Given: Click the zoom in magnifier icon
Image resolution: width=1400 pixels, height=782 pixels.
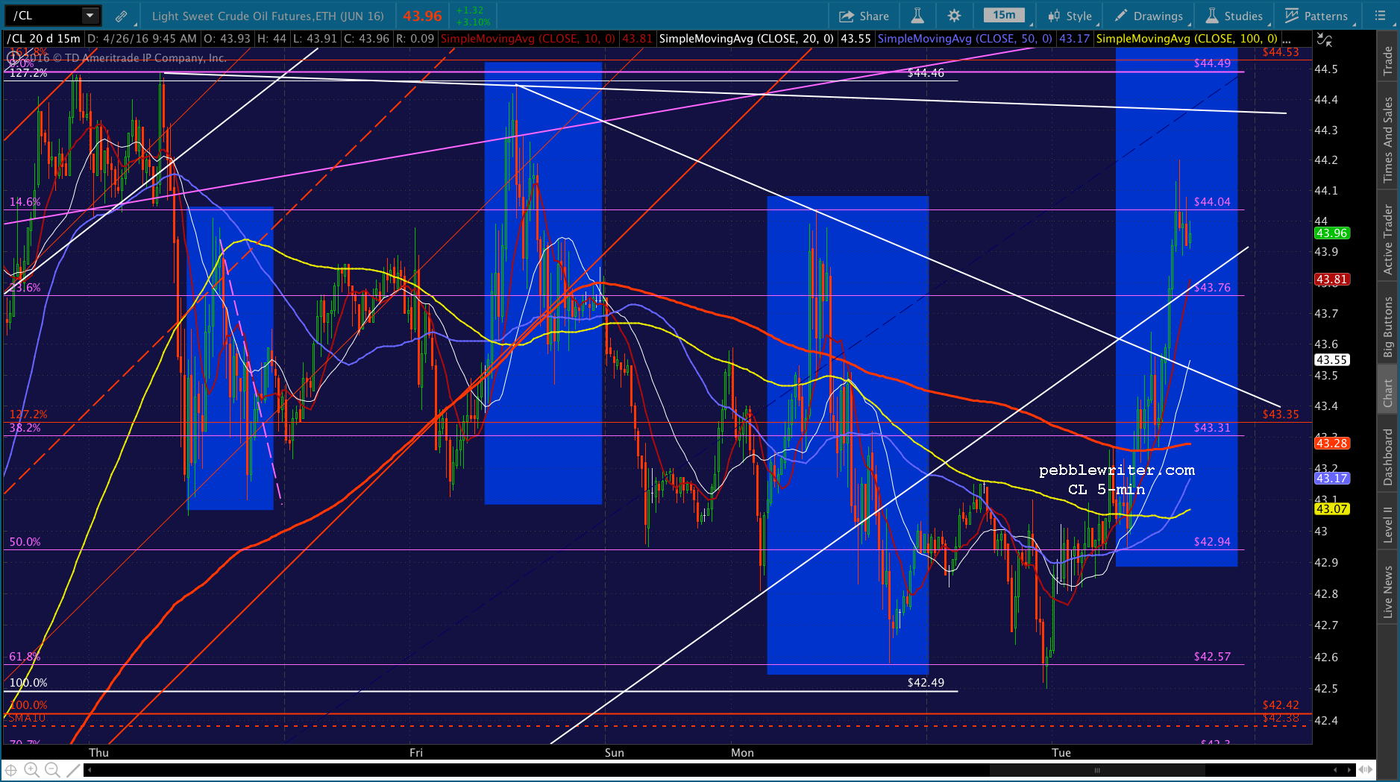Looking at the screenshot, I should (31, 770).
